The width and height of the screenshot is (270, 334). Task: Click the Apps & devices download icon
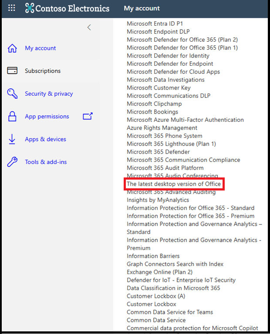(x=12, y=139)
